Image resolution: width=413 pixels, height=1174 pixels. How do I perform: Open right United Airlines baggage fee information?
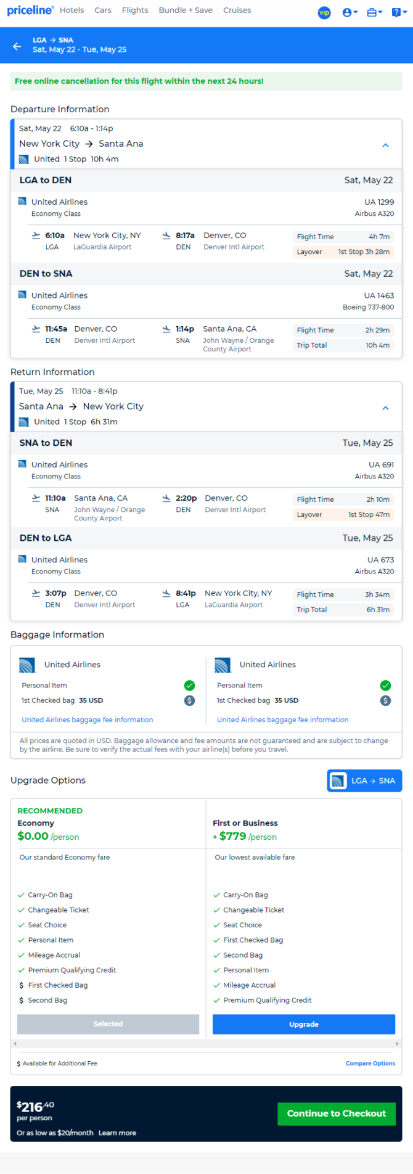coord(283,720)
